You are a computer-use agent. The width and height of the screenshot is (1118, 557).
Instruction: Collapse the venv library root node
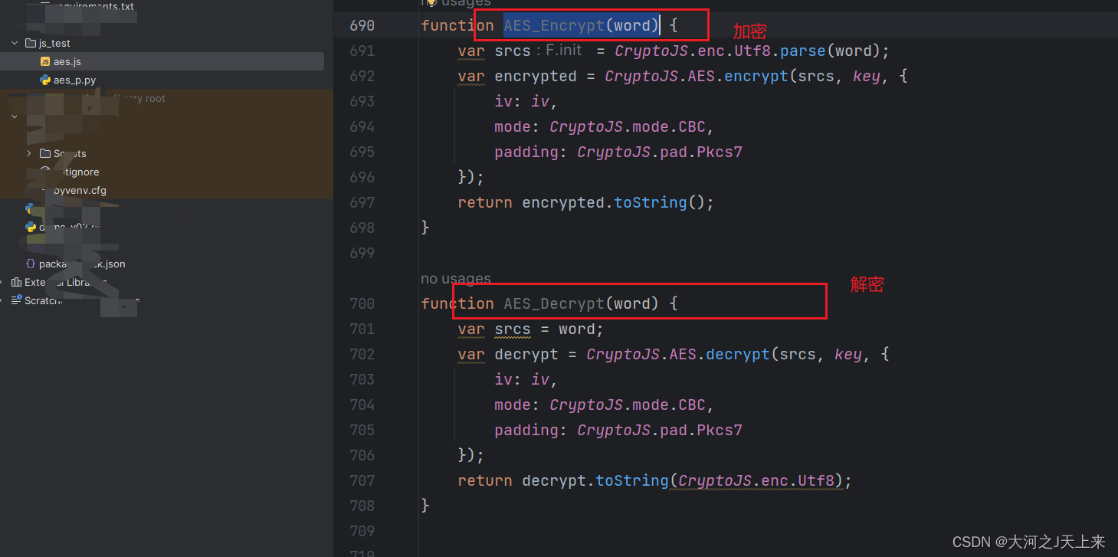point(13,116)
